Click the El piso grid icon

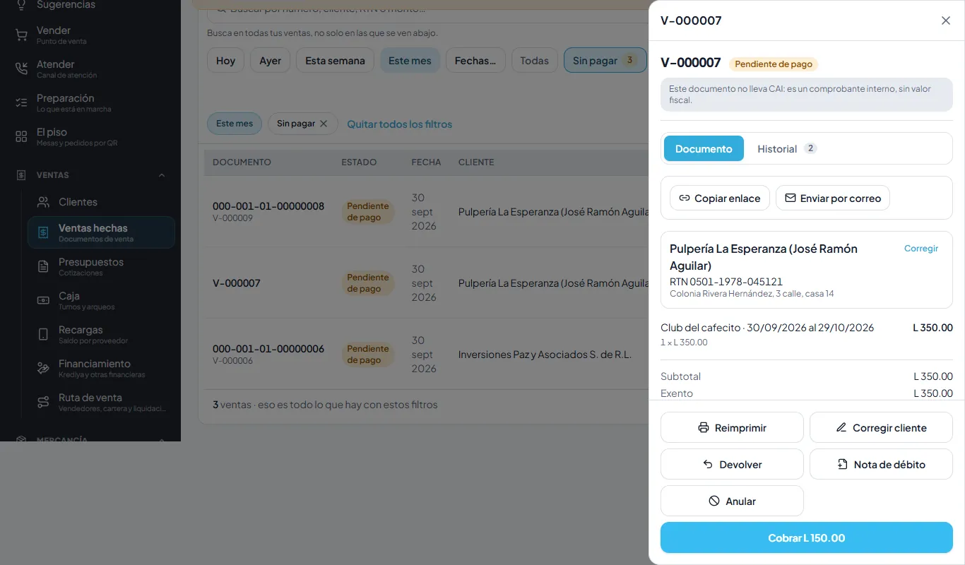click(x=21, y=137)
